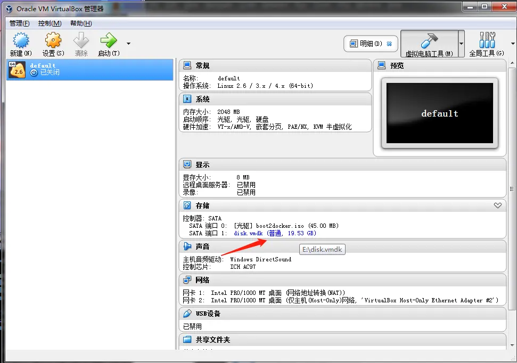Open the 网络 section header link

pyautogui.click(x=202, y=280)
